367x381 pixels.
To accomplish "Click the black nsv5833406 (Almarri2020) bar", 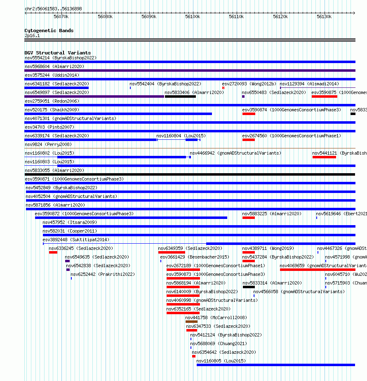I will coord(180,96).
